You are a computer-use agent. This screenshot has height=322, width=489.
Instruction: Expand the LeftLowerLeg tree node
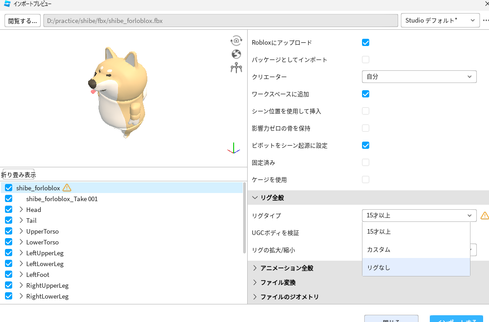21,263
